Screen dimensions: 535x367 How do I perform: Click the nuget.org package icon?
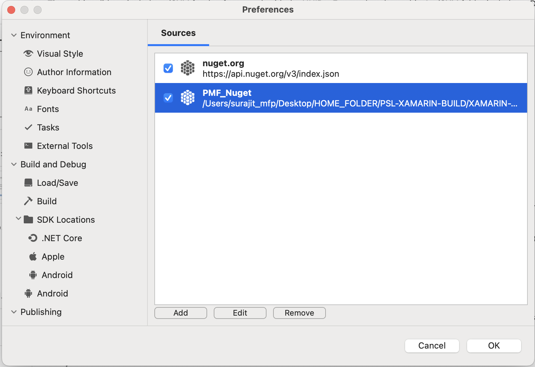(188, 68)
